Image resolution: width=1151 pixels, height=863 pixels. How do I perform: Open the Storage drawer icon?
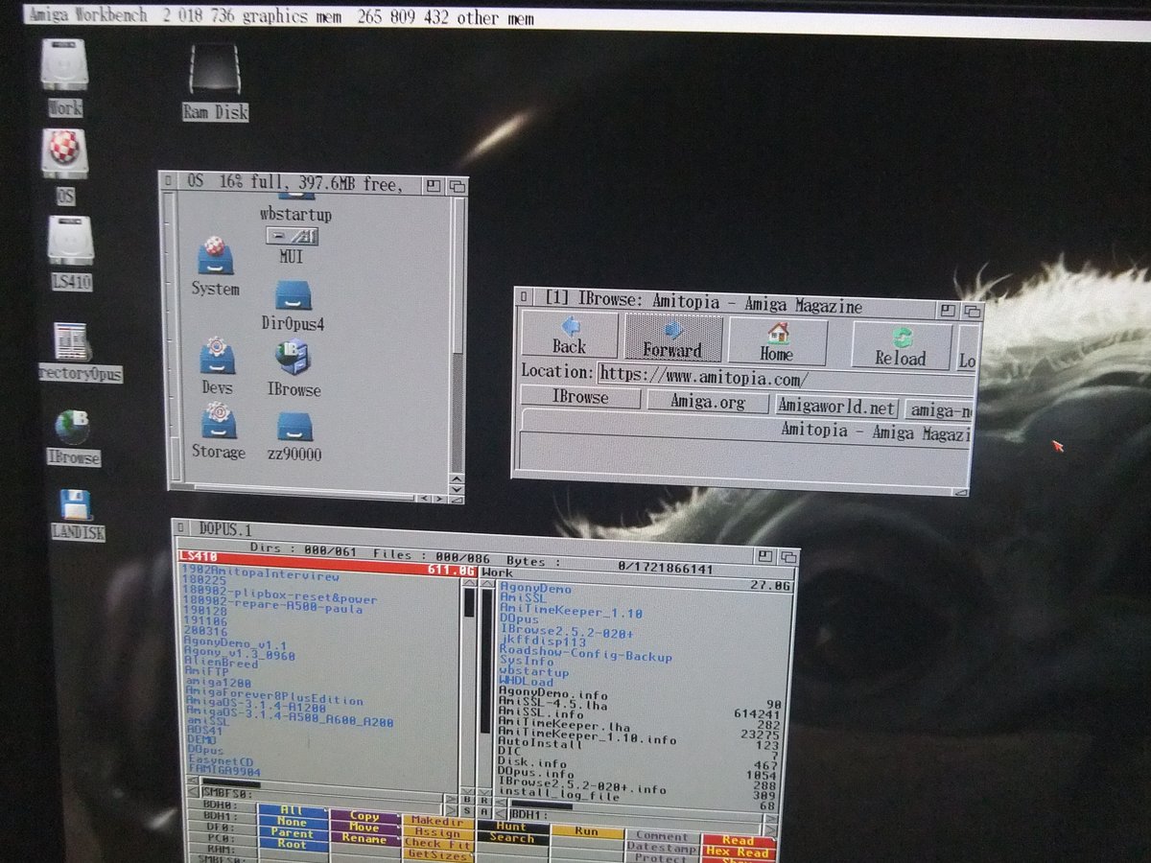click(x=218, y=420)
